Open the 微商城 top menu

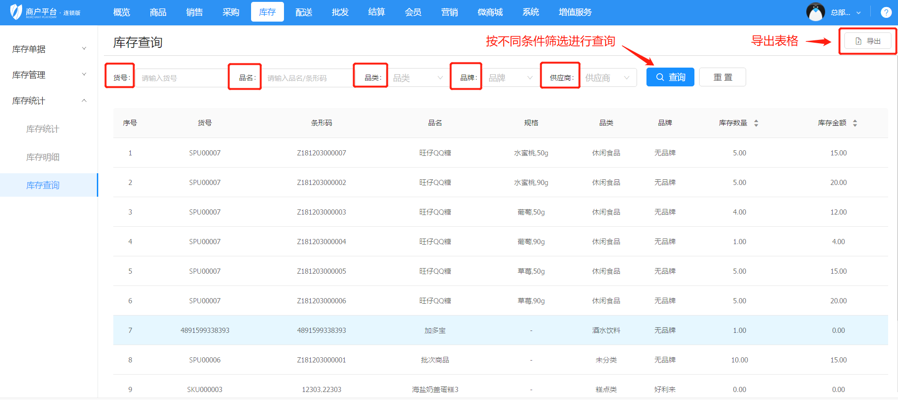point(490,12)
